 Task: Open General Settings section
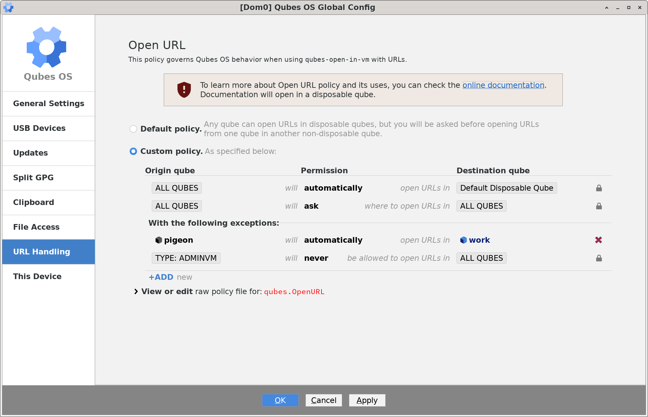[48, 103]
